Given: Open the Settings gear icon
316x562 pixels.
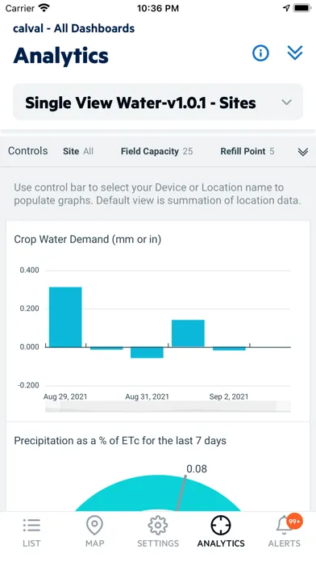Looking at the screenshot, I should (158, 526).
